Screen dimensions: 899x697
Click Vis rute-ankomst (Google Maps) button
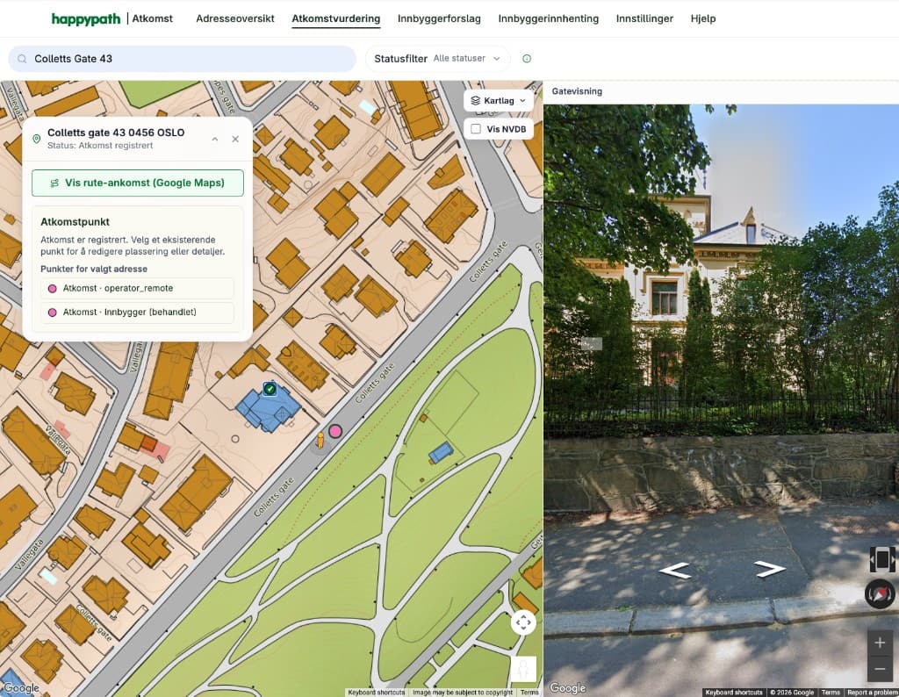138,183
